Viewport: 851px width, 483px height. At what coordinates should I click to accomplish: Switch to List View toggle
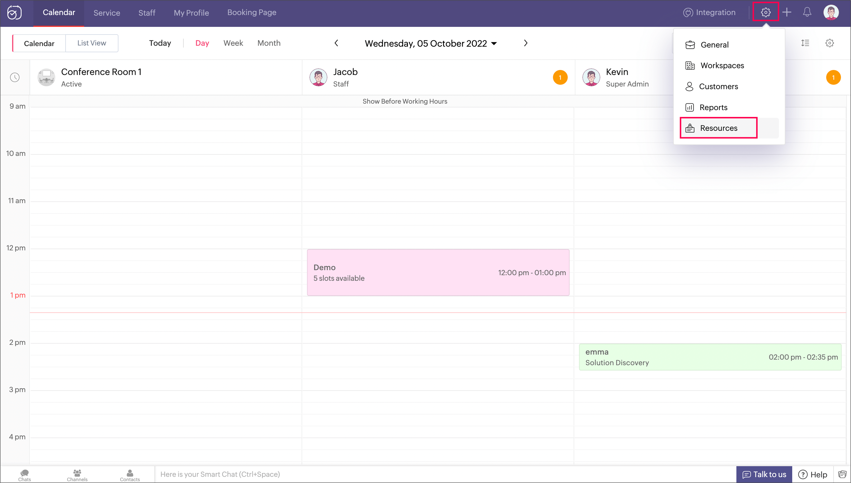coord(92,43)
